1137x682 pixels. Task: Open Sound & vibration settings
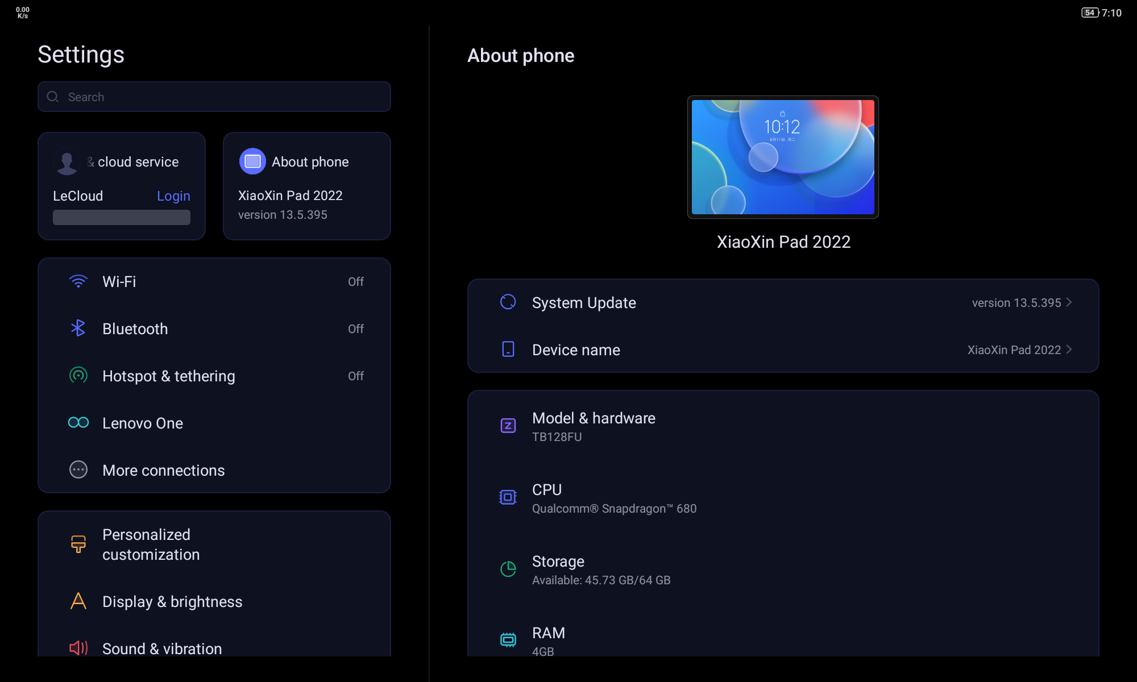pos(162,648)
